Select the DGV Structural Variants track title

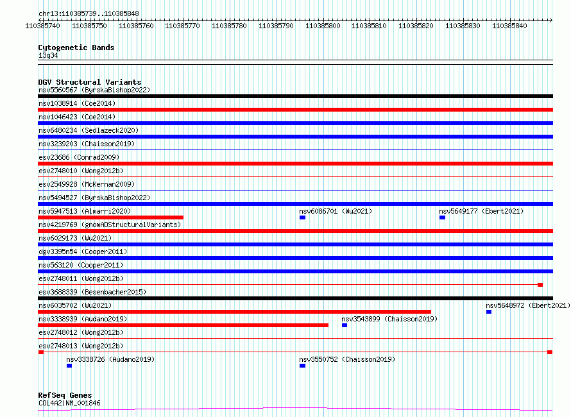tap(90, 82)
